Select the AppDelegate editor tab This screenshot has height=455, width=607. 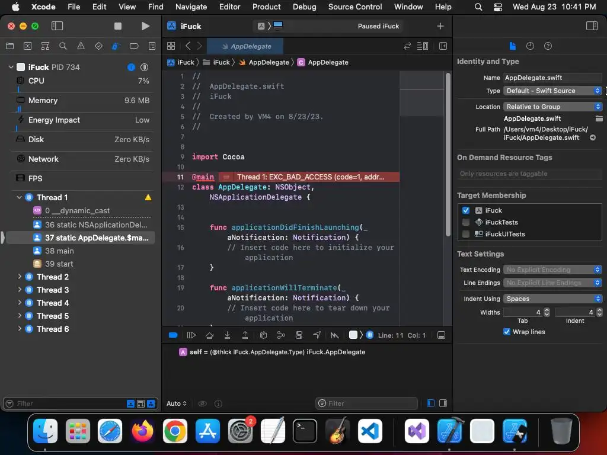point(245,46)
